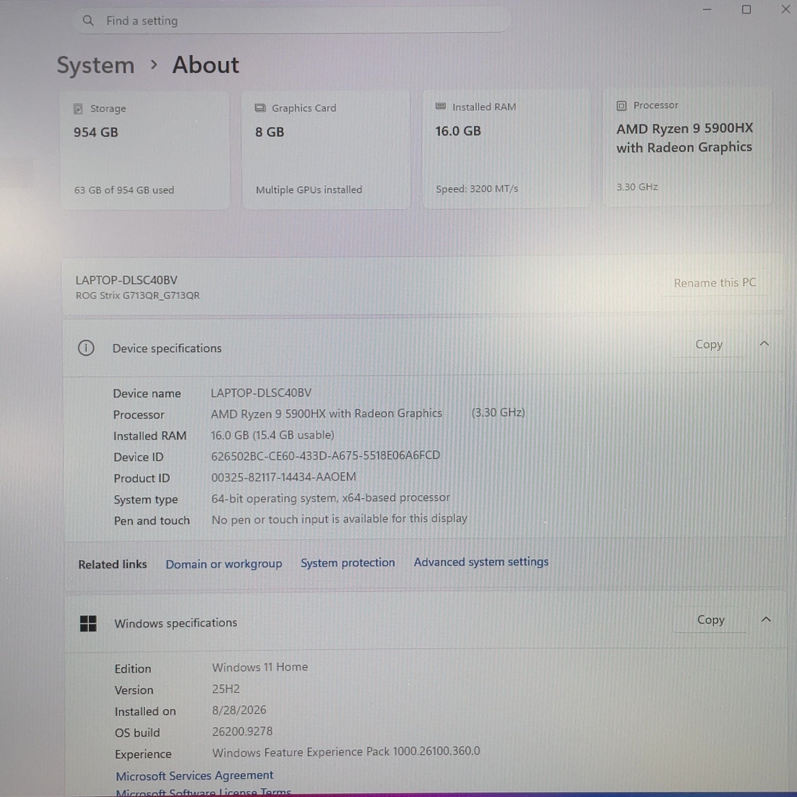
Task: Copy the Windows specifications
Action: pyautogui.click(x=711, y=620)
